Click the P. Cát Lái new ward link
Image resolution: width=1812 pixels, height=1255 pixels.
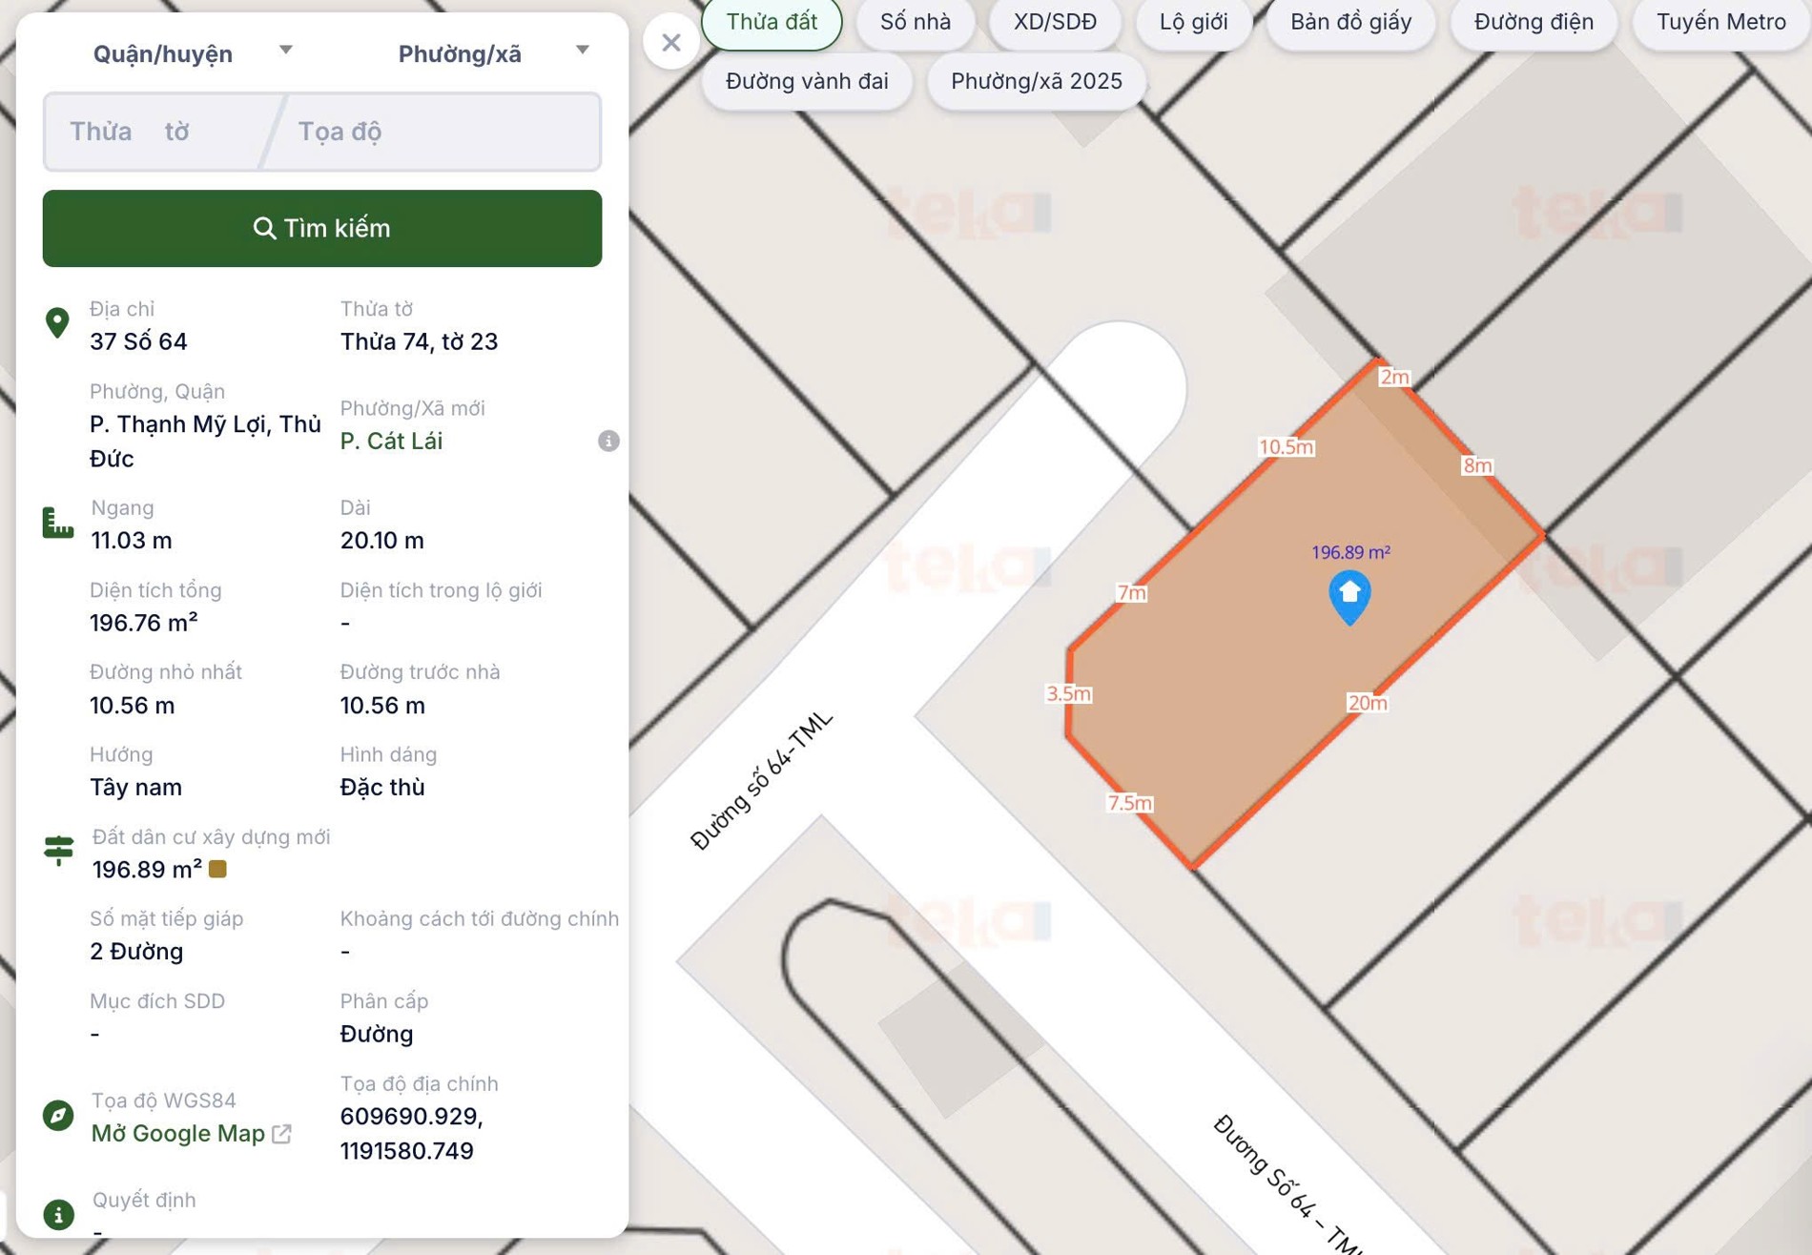click(x=391, y=442)
